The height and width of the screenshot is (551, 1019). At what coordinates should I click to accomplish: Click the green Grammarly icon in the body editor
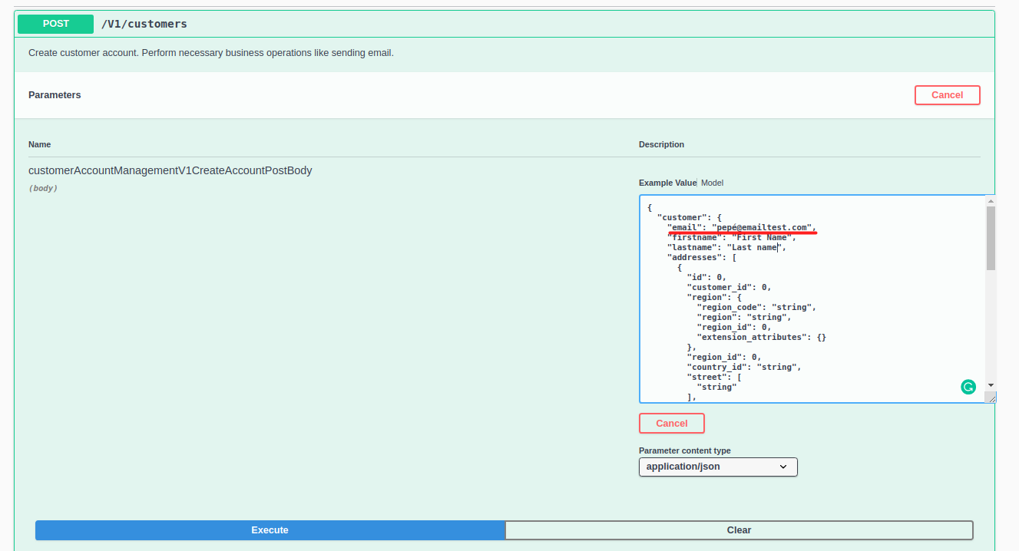coord(968,388)
